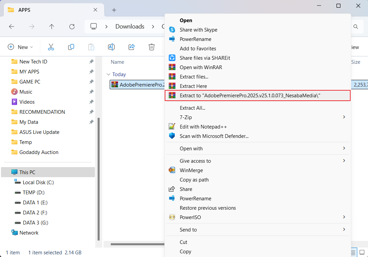
Task: Open the New Tech ID folder
Action: click(x=33, y=61)
